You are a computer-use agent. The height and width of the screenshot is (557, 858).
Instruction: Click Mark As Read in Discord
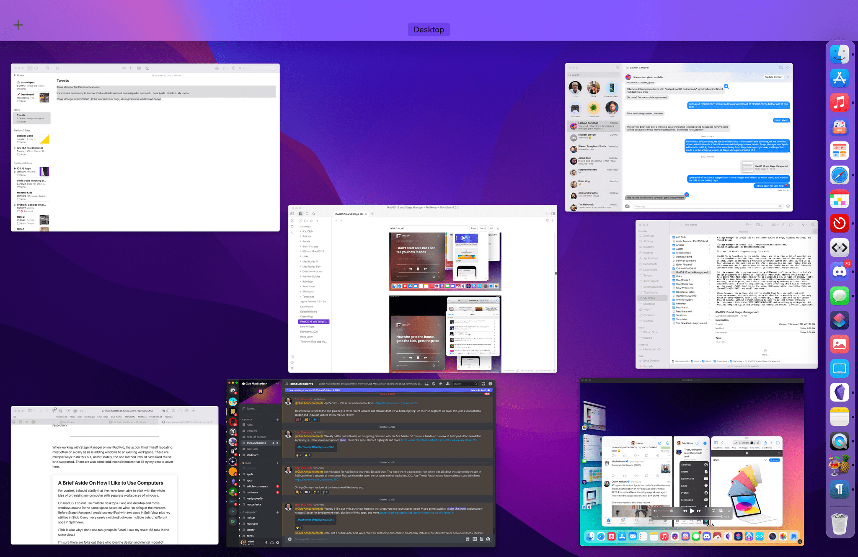point(480,390)
